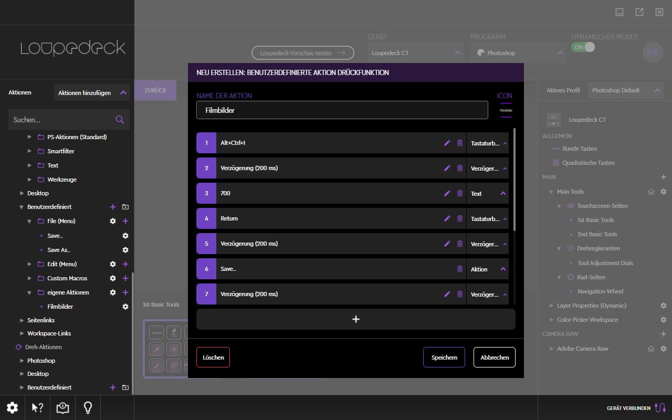The image size is (672, 420).
Task: Click the Gerät verbunden status
Action: [x=636, y=408]
